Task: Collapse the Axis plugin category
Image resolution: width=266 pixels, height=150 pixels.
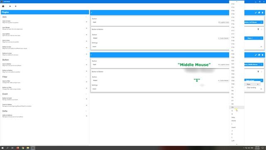Action: pos(86,17)
